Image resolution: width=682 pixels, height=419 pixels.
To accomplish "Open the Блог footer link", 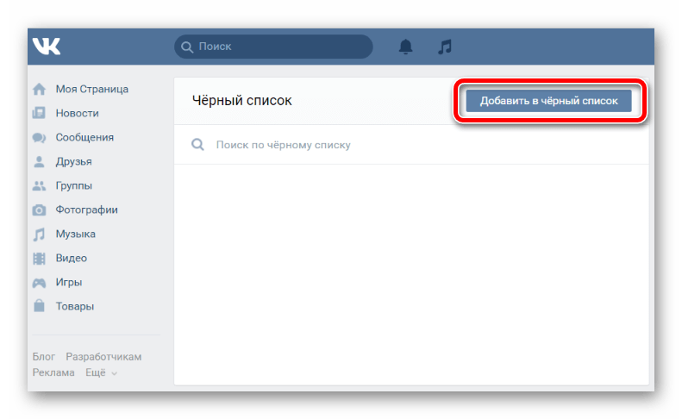I will click(x=44, y=357).
